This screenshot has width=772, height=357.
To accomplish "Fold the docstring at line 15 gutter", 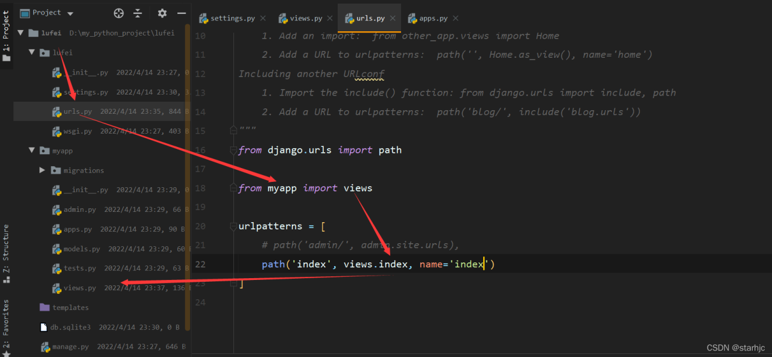I will pos(233,131).
